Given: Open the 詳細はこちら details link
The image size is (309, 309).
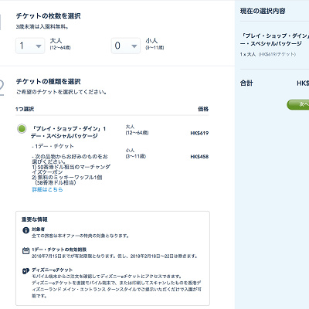Looking at the screenshot, I should point(47,189).
